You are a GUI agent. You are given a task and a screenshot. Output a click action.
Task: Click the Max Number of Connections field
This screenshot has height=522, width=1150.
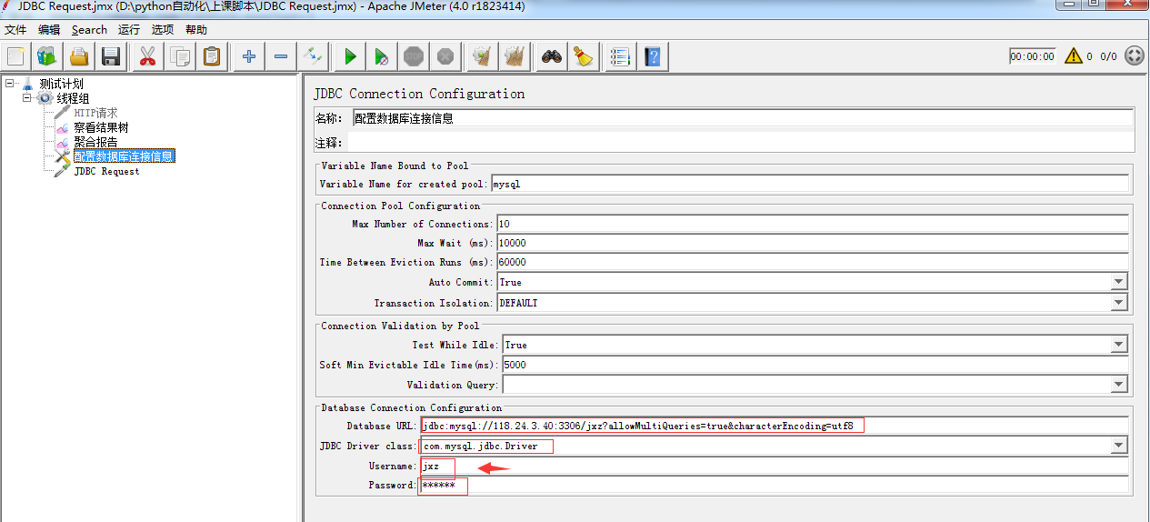[x=812, y=224]
